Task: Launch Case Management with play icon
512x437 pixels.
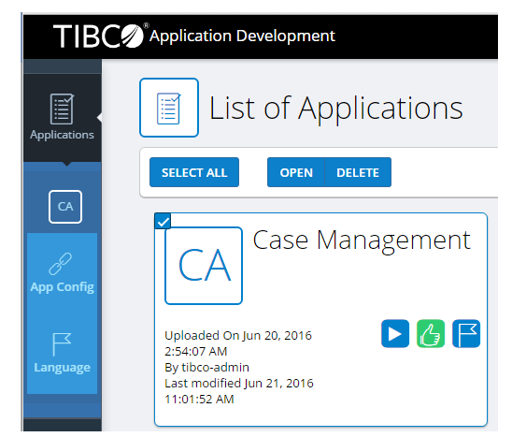Action: tap(395, 334)
